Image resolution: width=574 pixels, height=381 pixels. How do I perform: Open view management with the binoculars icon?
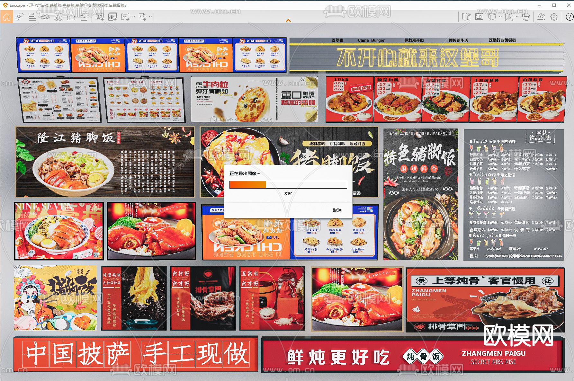45,17
